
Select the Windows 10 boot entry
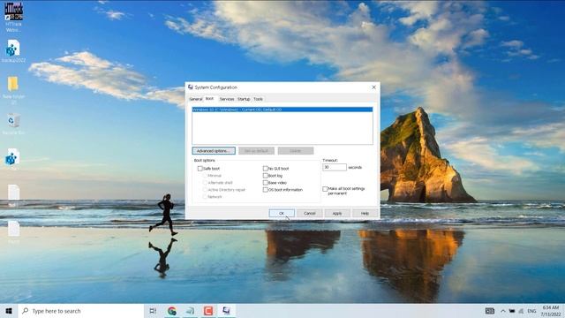pos(282,110)
